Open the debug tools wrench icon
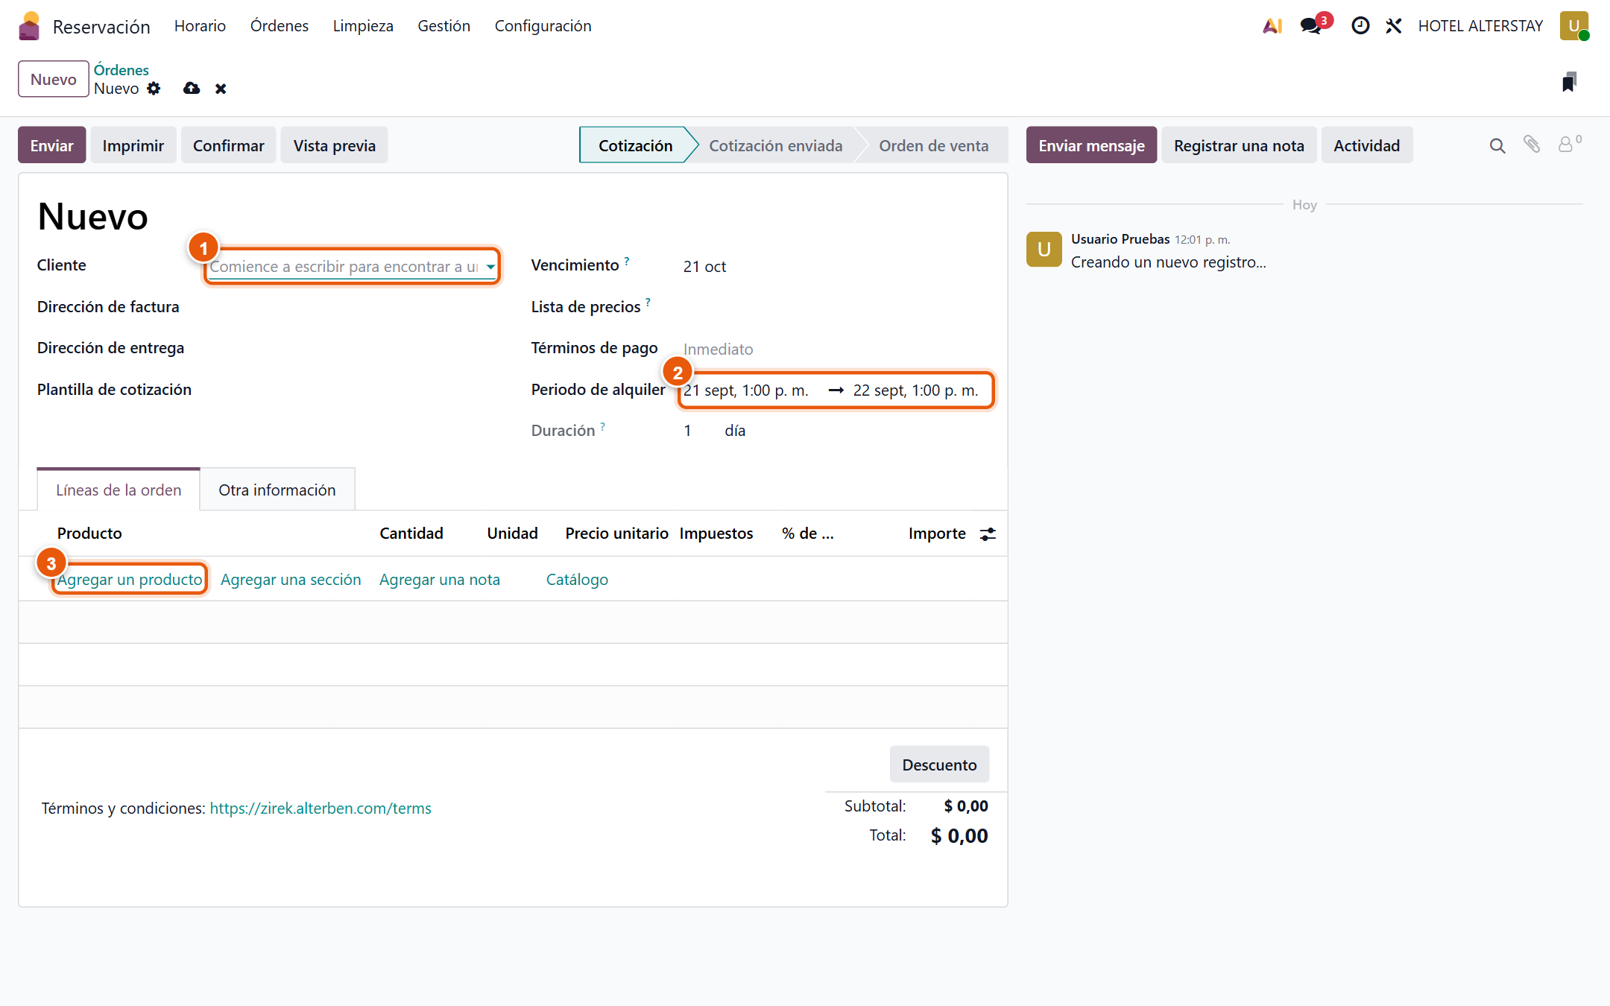The image size is (1610, 1006). [1393, 26]
